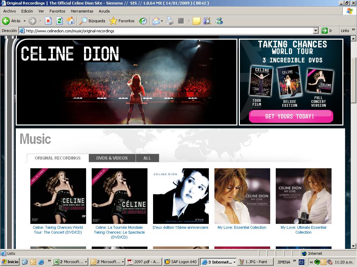
Task: Click the research book toolbar icon
Action: [207, 21]
